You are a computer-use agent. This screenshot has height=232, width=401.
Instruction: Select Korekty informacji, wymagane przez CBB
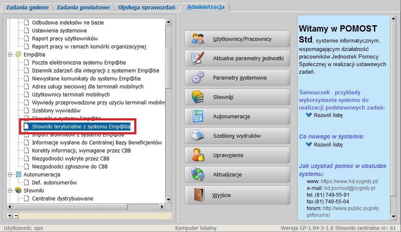point(81,150)
